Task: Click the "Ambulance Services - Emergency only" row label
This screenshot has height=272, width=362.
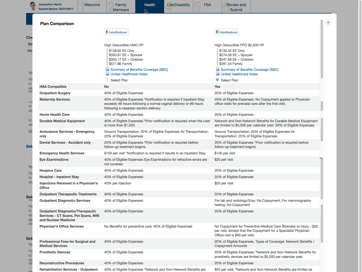Action: click(x=67, y=134)
